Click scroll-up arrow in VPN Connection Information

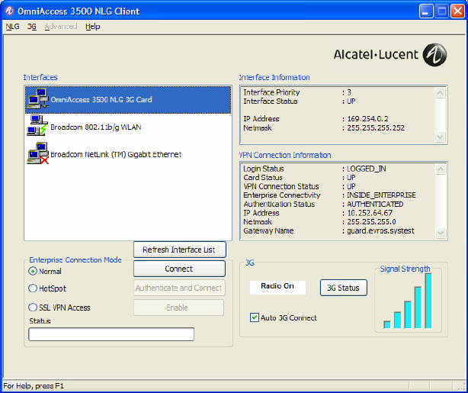click(x=441, y=169)
